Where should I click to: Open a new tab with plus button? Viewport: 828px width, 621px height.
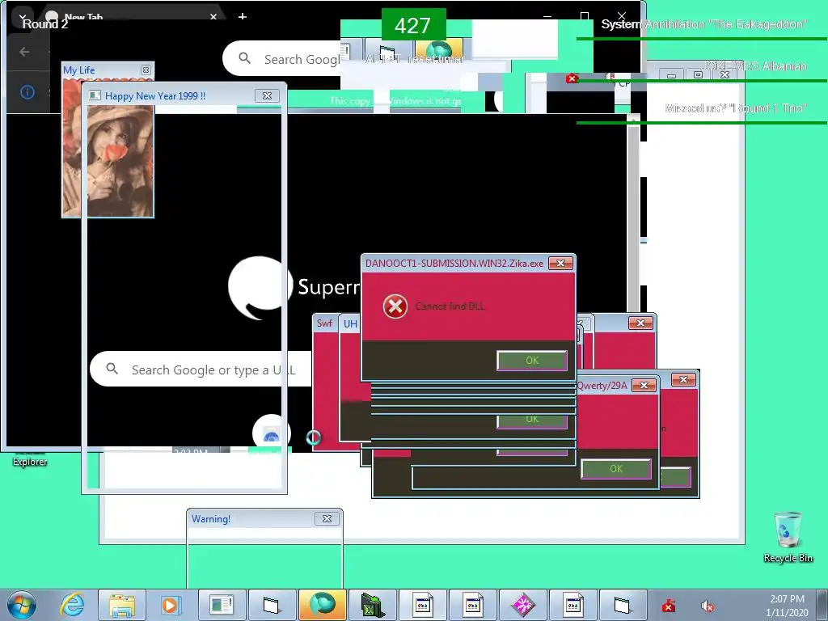(243, 17)
